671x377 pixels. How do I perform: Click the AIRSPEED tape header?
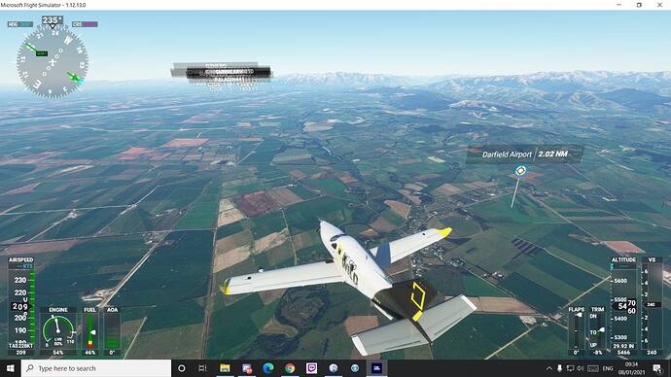21,259
